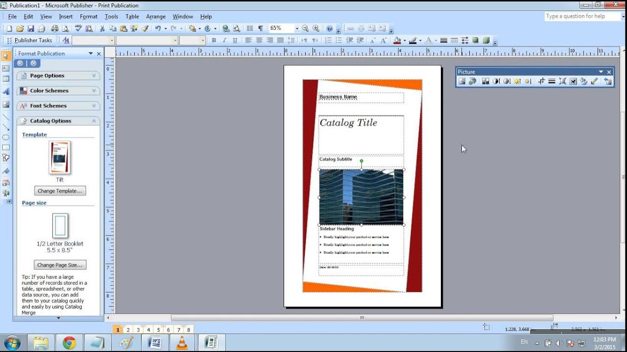Undo the last action

(158, 28)
